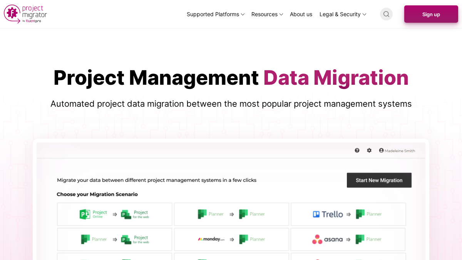This screenshot has height=260, width=462.
Task: Click the Planner source icon in Planner to Planner card
Action: [x=202, y=214]
